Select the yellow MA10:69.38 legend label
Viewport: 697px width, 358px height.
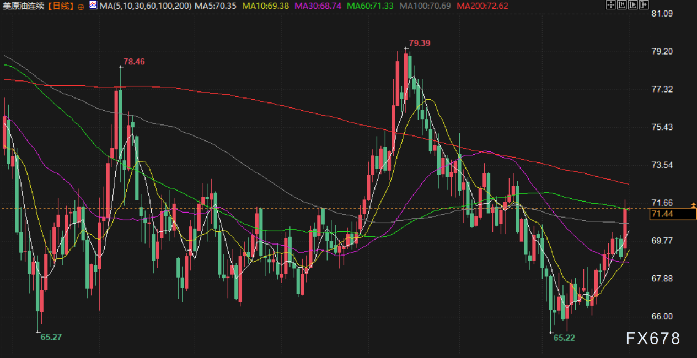point(266,6)
